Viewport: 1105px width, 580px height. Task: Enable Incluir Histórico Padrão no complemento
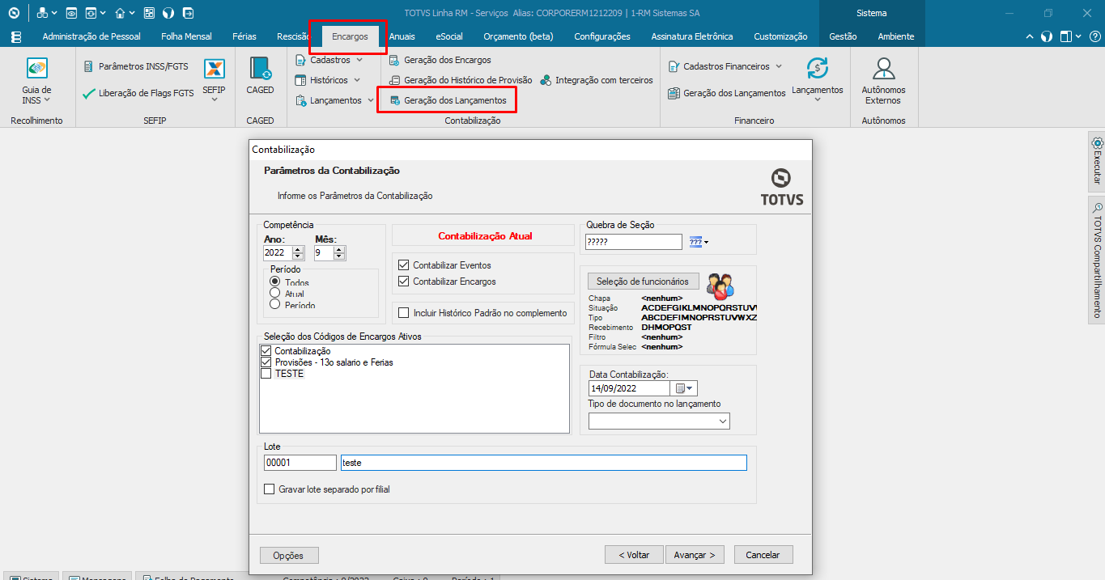pyautogui.click(x=404, y=313)
